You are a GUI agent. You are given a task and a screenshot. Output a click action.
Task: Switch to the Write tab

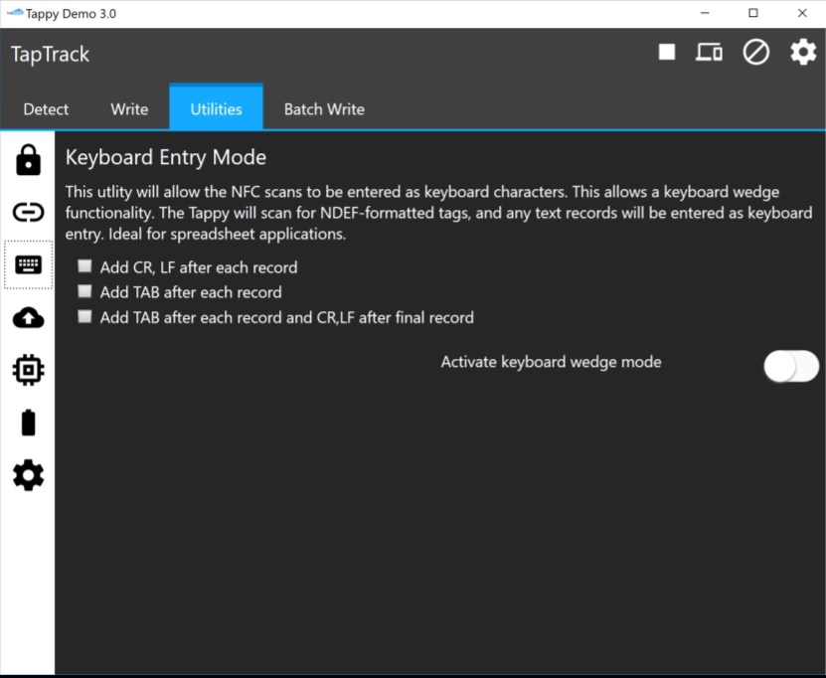(x=129, y=109)
